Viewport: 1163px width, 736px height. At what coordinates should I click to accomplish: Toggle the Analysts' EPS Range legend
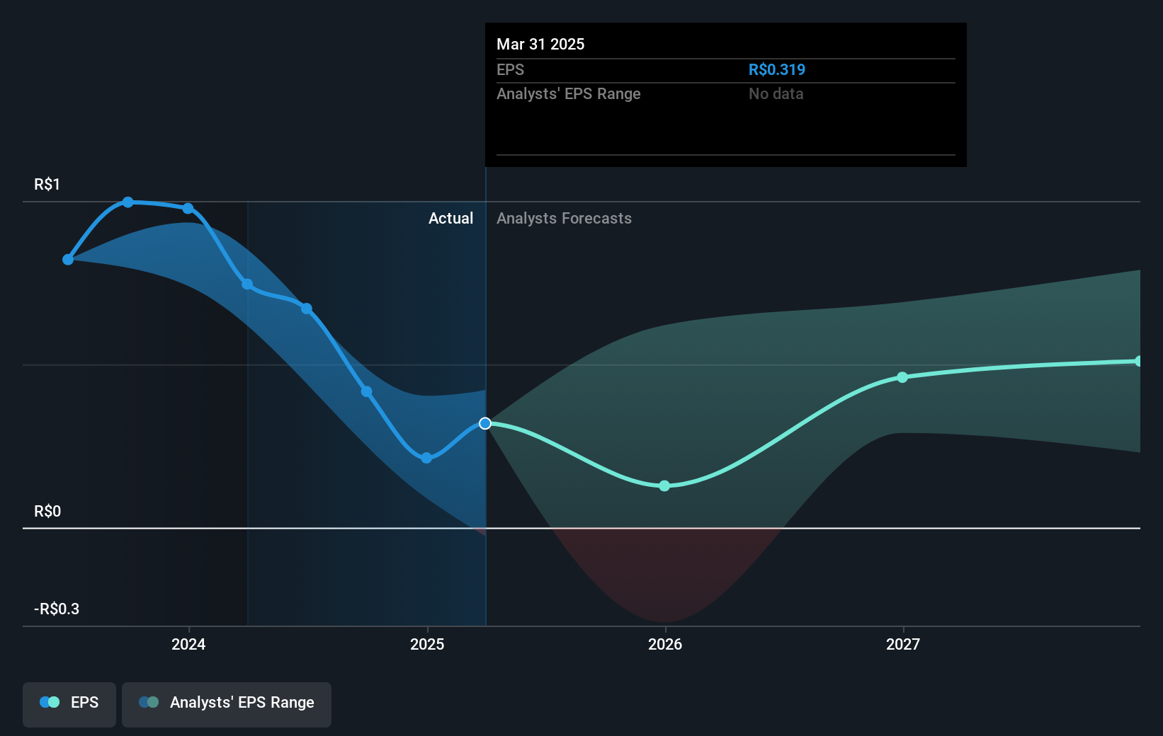pos(227,703)
